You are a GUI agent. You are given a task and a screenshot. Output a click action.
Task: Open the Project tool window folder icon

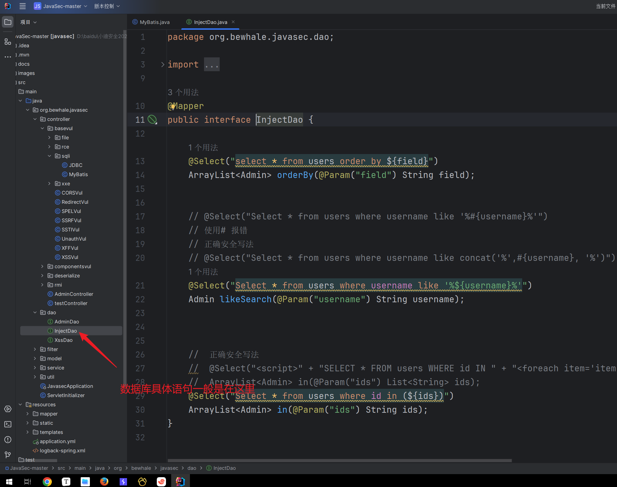tap(8, 22)
